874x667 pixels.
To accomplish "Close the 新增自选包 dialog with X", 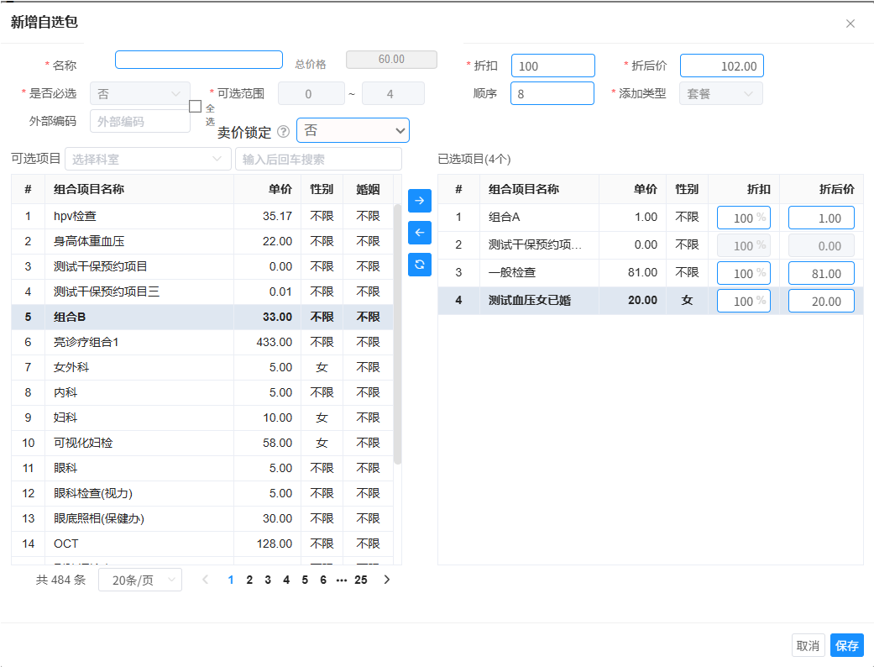I will (850, 24).
